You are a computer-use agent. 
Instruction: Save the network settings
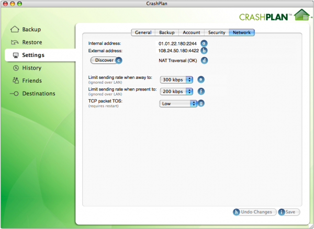tap(290, 212)
